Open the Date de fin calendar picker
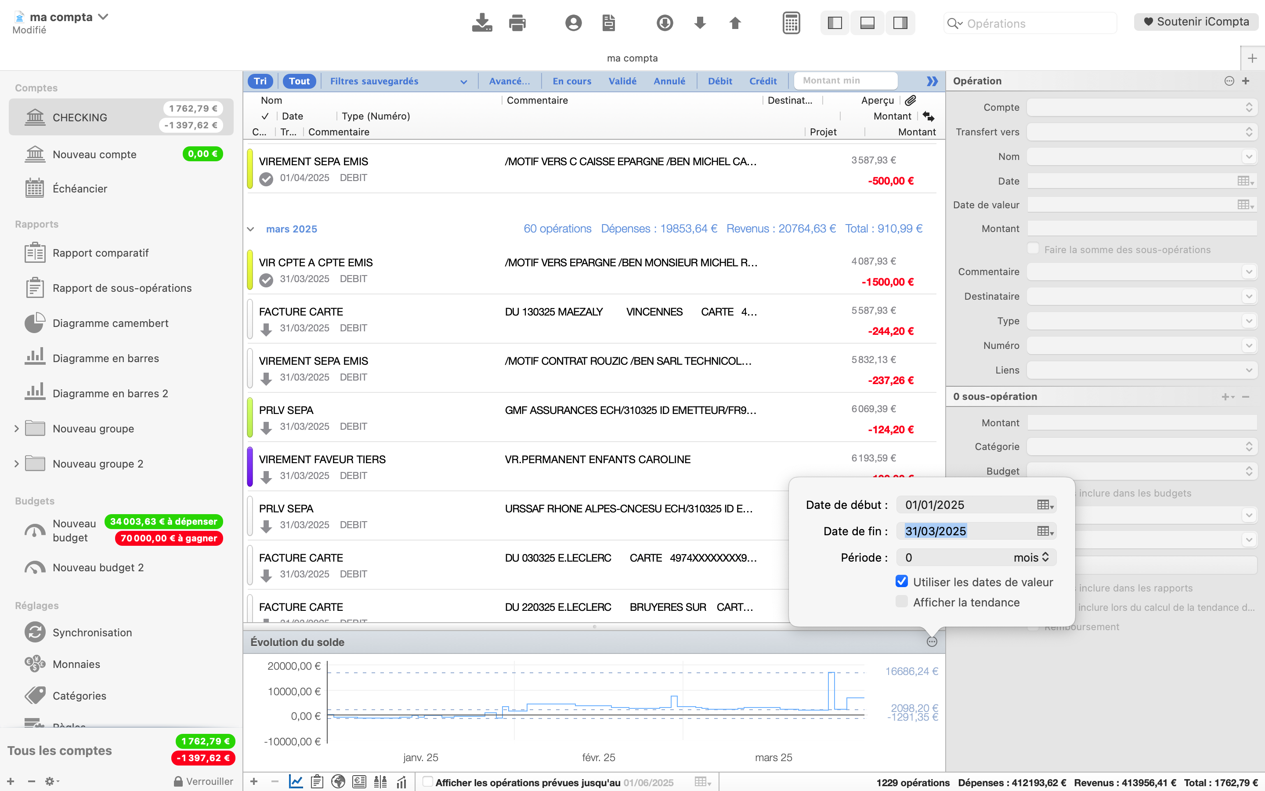The height and width of the screenshot is (791, 1265). point(1045,531)
